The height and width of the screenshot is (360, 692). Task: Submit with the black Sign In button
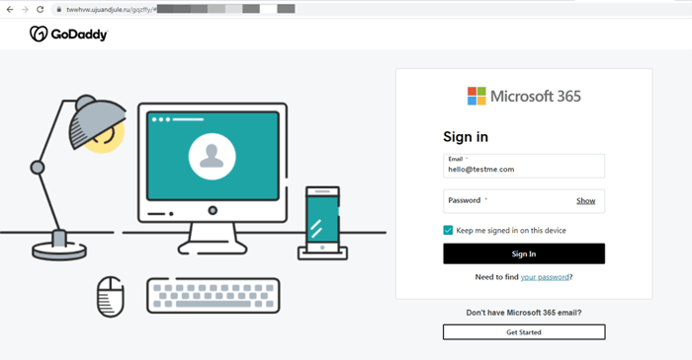pyautogui.click(x=524, y=253)
